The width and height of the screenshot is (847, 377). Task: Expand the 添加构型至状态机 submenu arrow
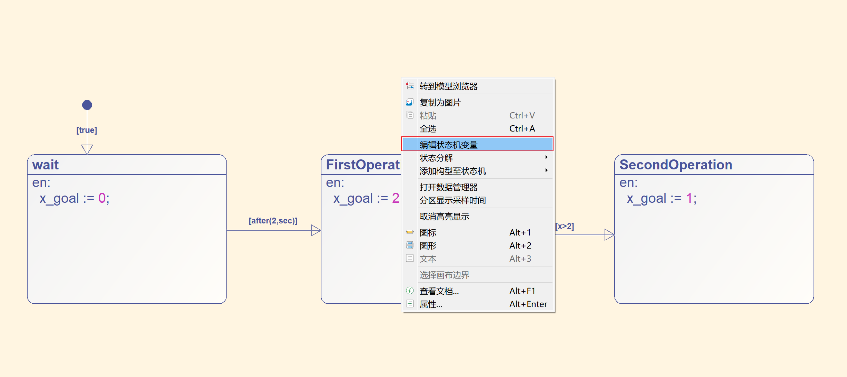pos(547,170)
